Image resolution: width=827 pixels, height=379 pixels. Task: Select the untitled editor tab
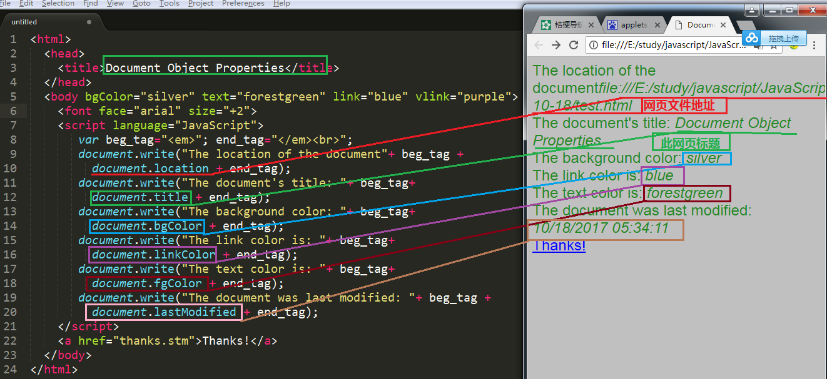pyautogui.click(x=24, y=21)
